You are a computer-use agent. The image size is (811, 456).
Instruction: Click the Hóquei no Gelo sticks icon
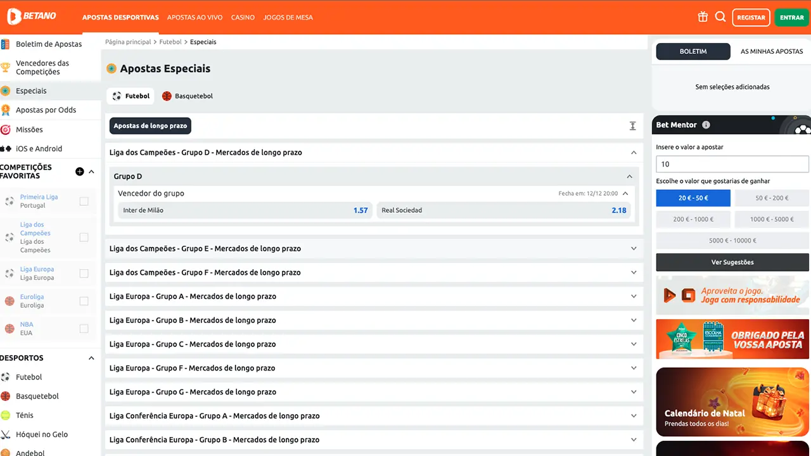[x=5, y=434]
